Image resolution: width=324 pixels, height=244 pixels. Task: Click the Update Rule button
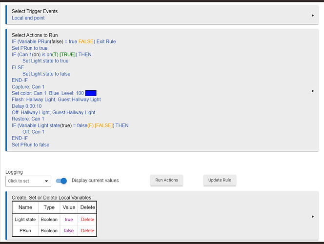(220, 180)
